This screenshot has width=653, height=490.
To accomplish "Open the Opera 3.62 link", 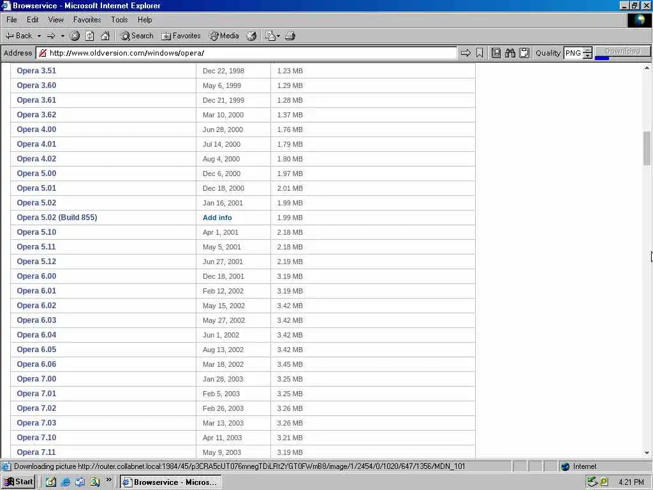I will tap(36, 115).
